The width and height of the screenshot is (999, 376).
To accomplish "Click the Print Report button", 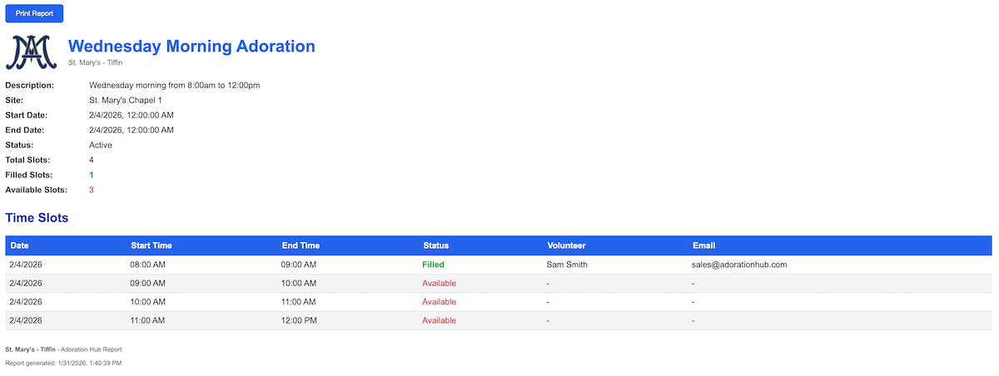I will click(34, 13).
